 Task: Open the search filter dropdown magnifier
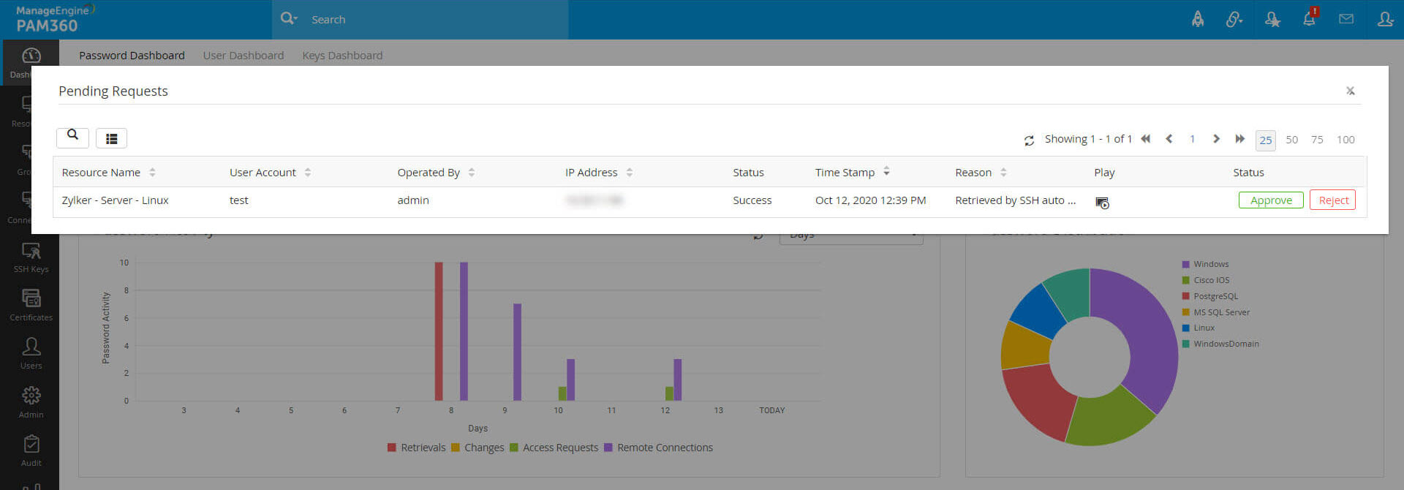coord(289,18)
